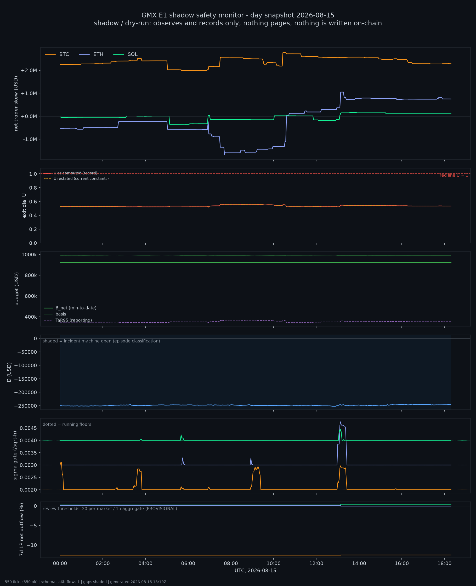This screenshot has width=476, height=586.
Task: Click the '08:00' time axis tick
Action: pyautogui.click(x=231, y=564)
